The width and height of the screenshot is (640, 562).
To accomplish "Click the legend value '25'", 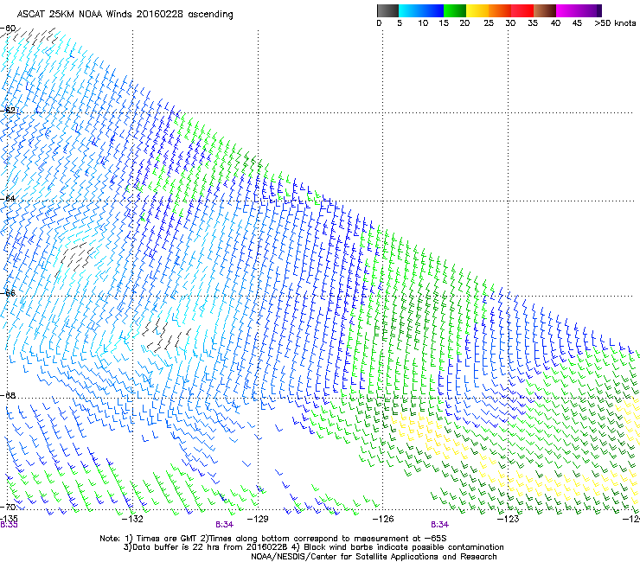I will 489,23.
